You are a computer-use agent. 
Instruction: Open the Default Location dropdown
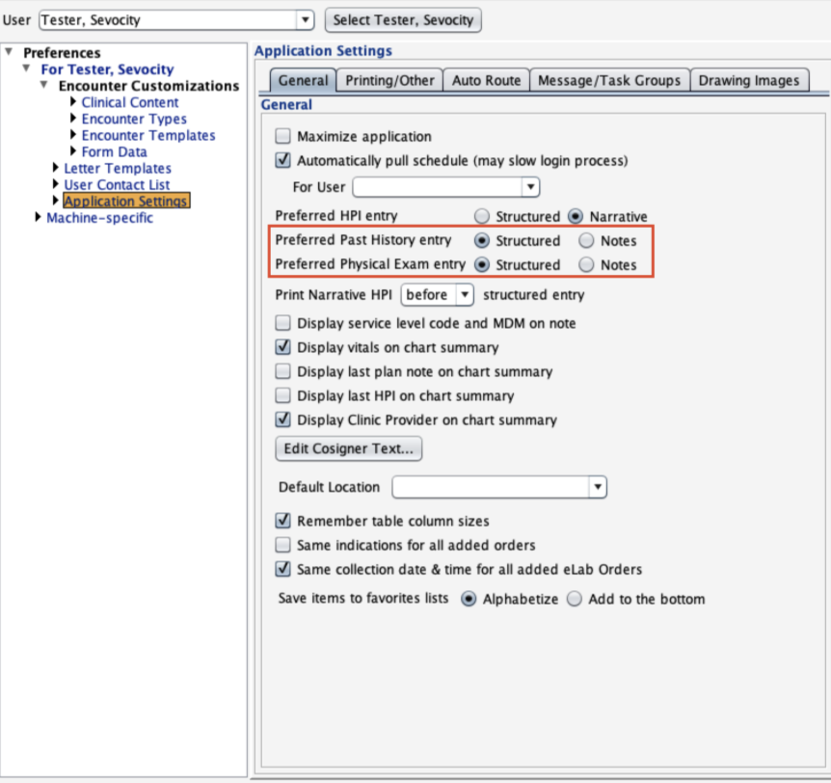(x=597, y=487)
